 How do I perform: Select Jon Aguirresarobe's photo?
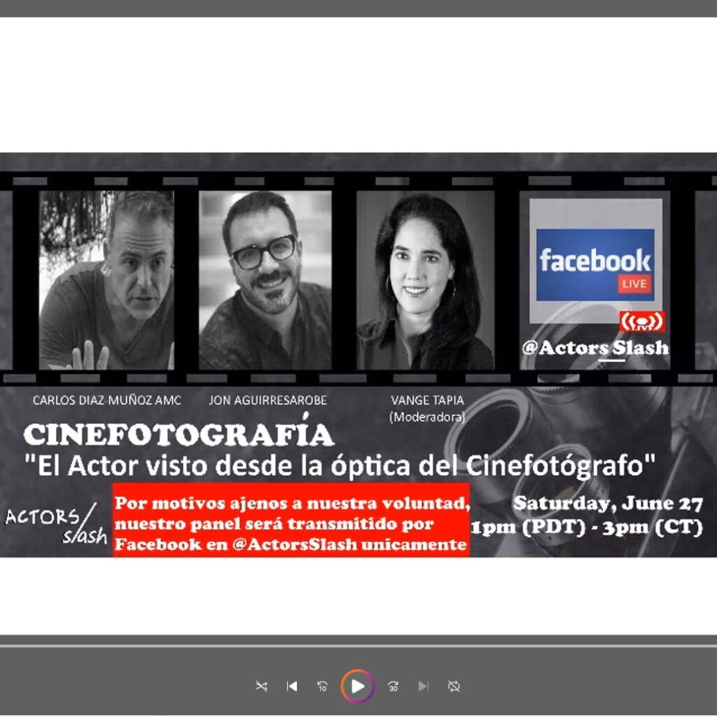tap(265, 280)
